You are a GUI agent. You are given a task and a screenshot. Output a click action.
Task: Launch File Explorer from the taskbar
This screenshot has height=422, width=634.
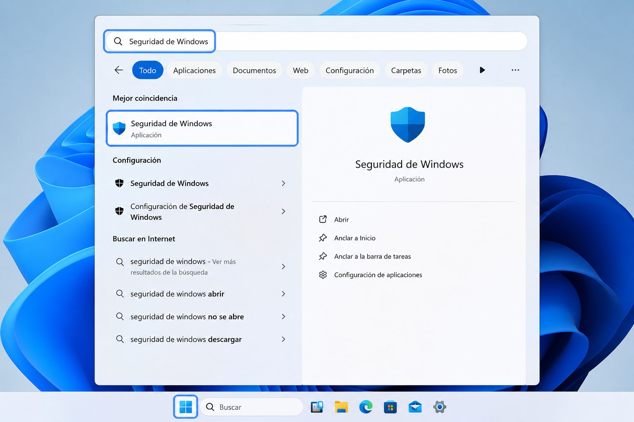tap(341, 407)
